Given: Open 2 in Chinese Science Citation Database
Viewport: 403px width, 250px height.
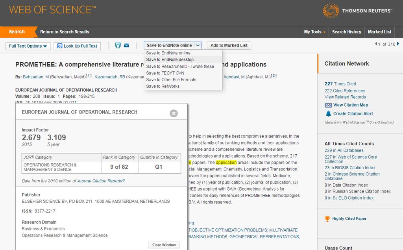Looking at the screenshot, I should click(352, 176).
